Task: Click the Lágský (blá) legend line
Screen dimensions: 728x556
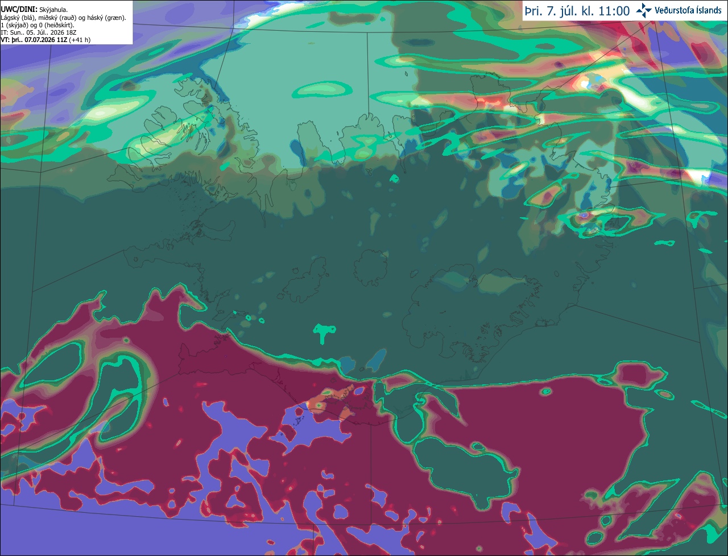Action: (x=64, y=18)
